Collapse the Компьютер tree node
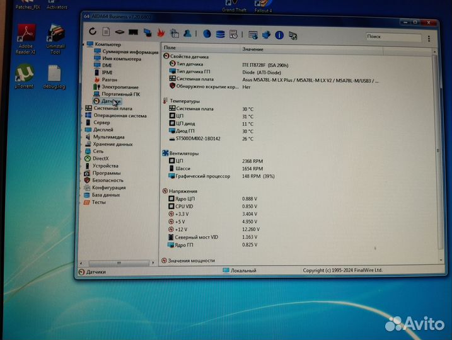Image resolution: width=452 pixels, height=340 pixels. point(84,45)
